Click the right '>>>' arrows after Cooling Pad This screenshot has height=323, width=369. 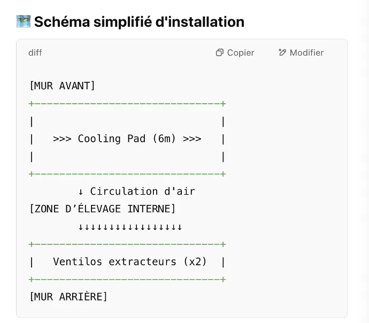192,139
